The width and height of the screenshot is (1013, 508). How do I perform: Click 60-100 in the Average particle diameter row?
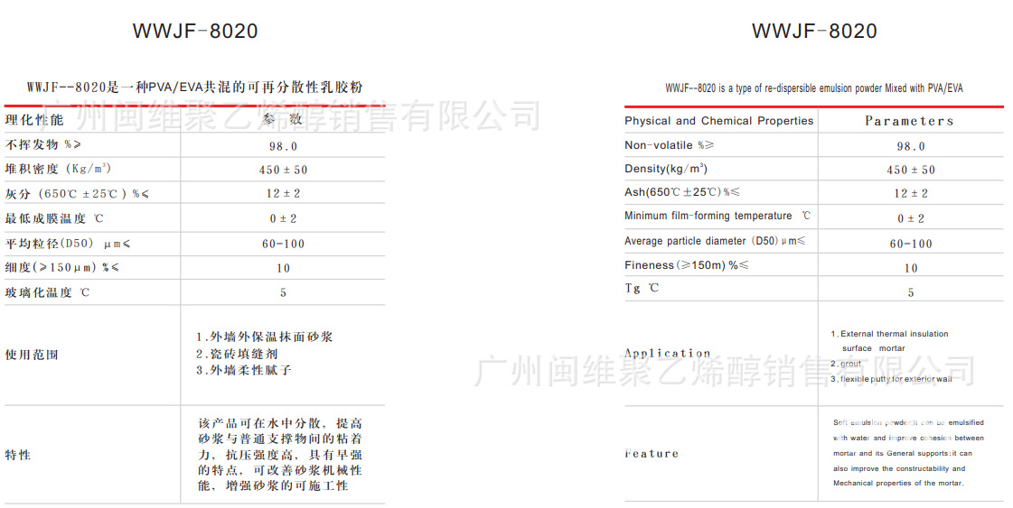[911, 244]
